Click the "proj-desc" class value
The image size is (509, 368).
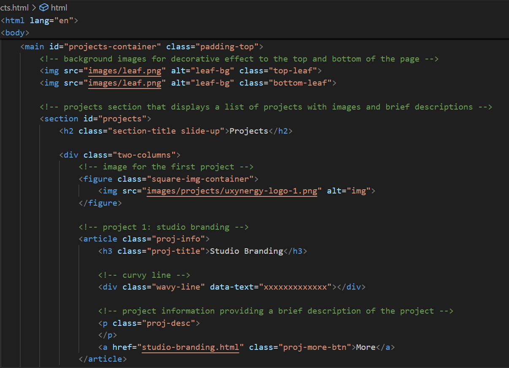tap(175, 323)
